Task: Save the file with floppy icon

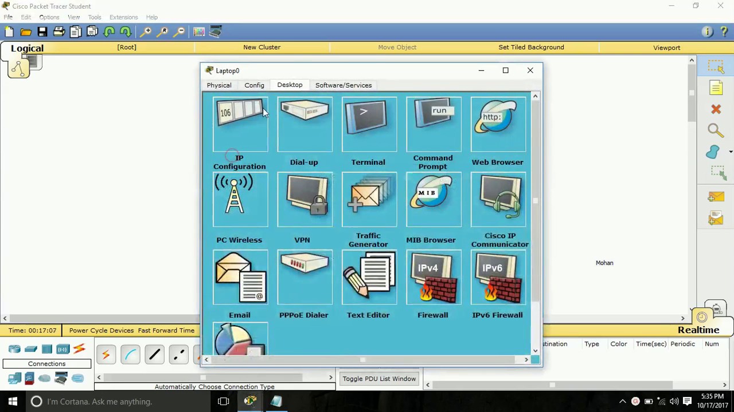Action: coord(42,32)
